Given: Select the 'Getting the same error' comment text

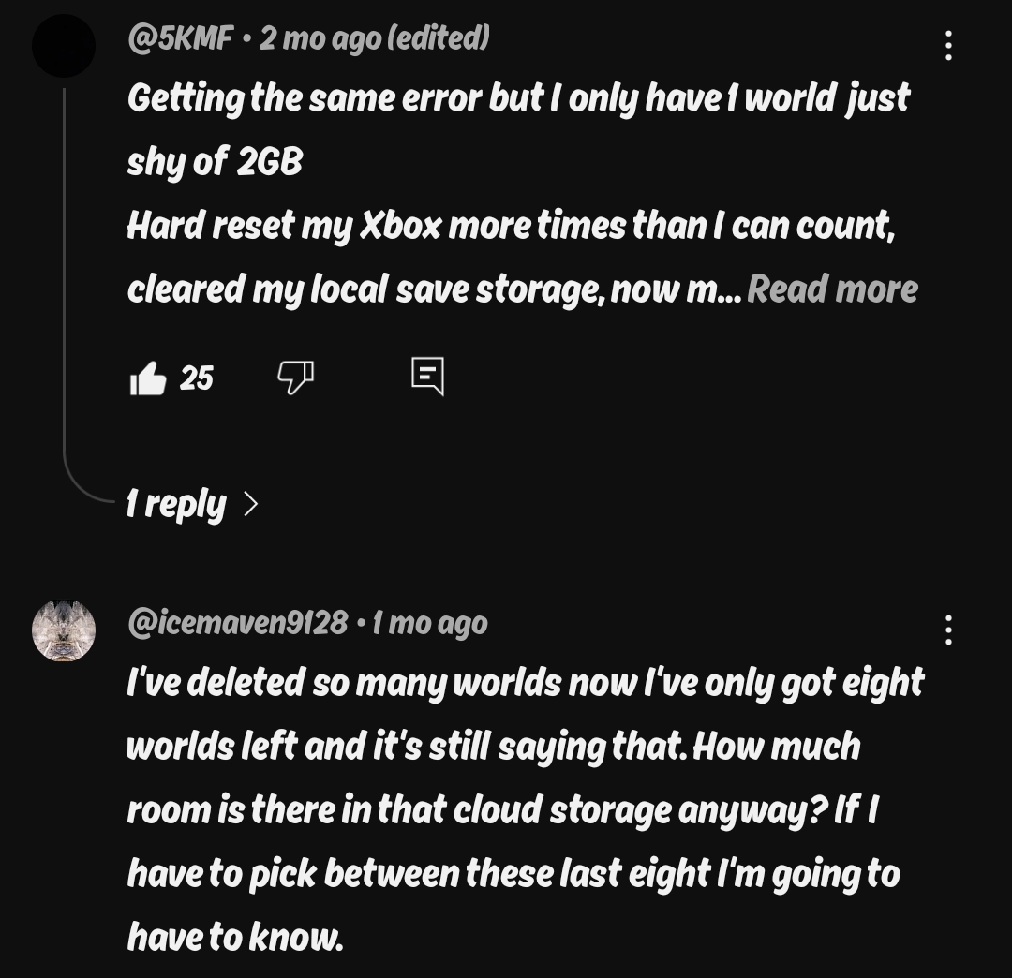Looking at the screenshot, I should pyautogui.click(x=517, y=97).
